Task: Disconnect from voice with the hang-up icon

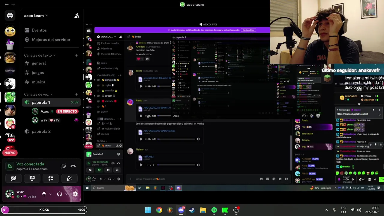Action: tap(73, 166)
